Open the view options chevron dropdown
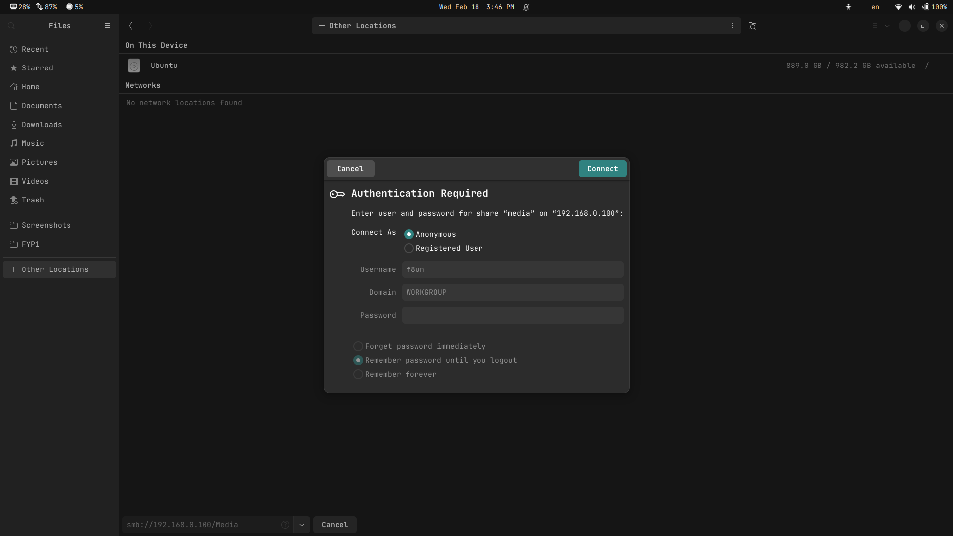Viewport: 953px width, 536px height. (x=887, y=26)
